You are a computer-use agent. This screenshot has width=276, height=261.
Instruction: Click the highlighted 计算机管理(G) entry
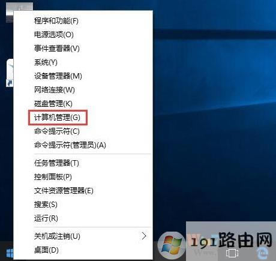[x=57, y=118]
